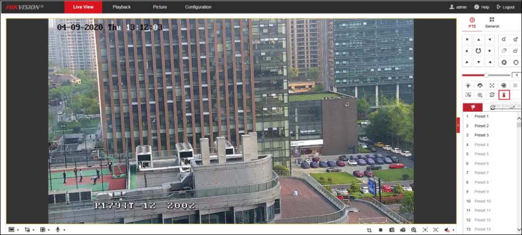Toggle the wiper icon in PTZ panel

coord(480,85)
